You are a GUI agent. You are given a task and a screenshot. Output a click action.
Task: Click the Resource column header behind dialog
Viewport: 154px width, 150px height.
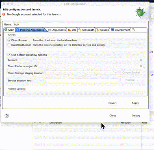126,123
